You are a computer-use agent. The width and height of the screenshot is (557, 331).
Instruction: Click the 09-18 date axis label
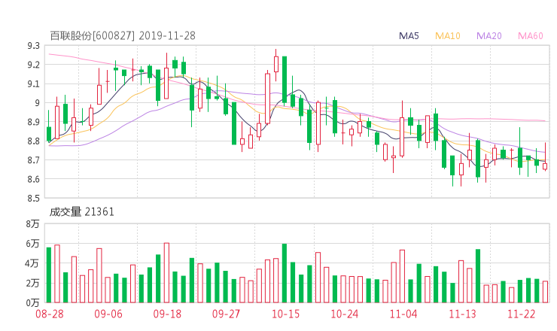coord(167,314)
